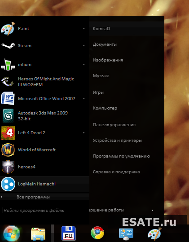Expand Left 4 Dead 2 submenu arrow

tap(84, 132)
